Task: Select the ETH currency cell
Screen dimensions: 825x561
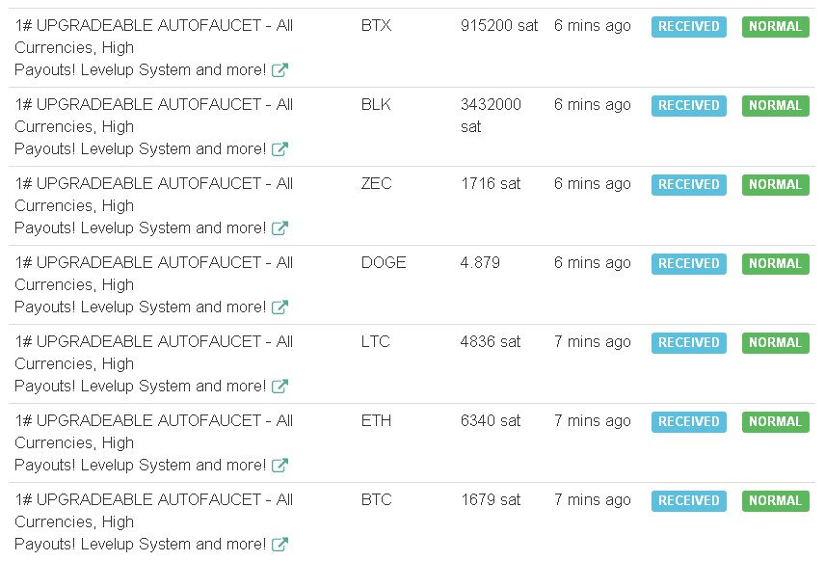Action: click(x=376, y=420)
